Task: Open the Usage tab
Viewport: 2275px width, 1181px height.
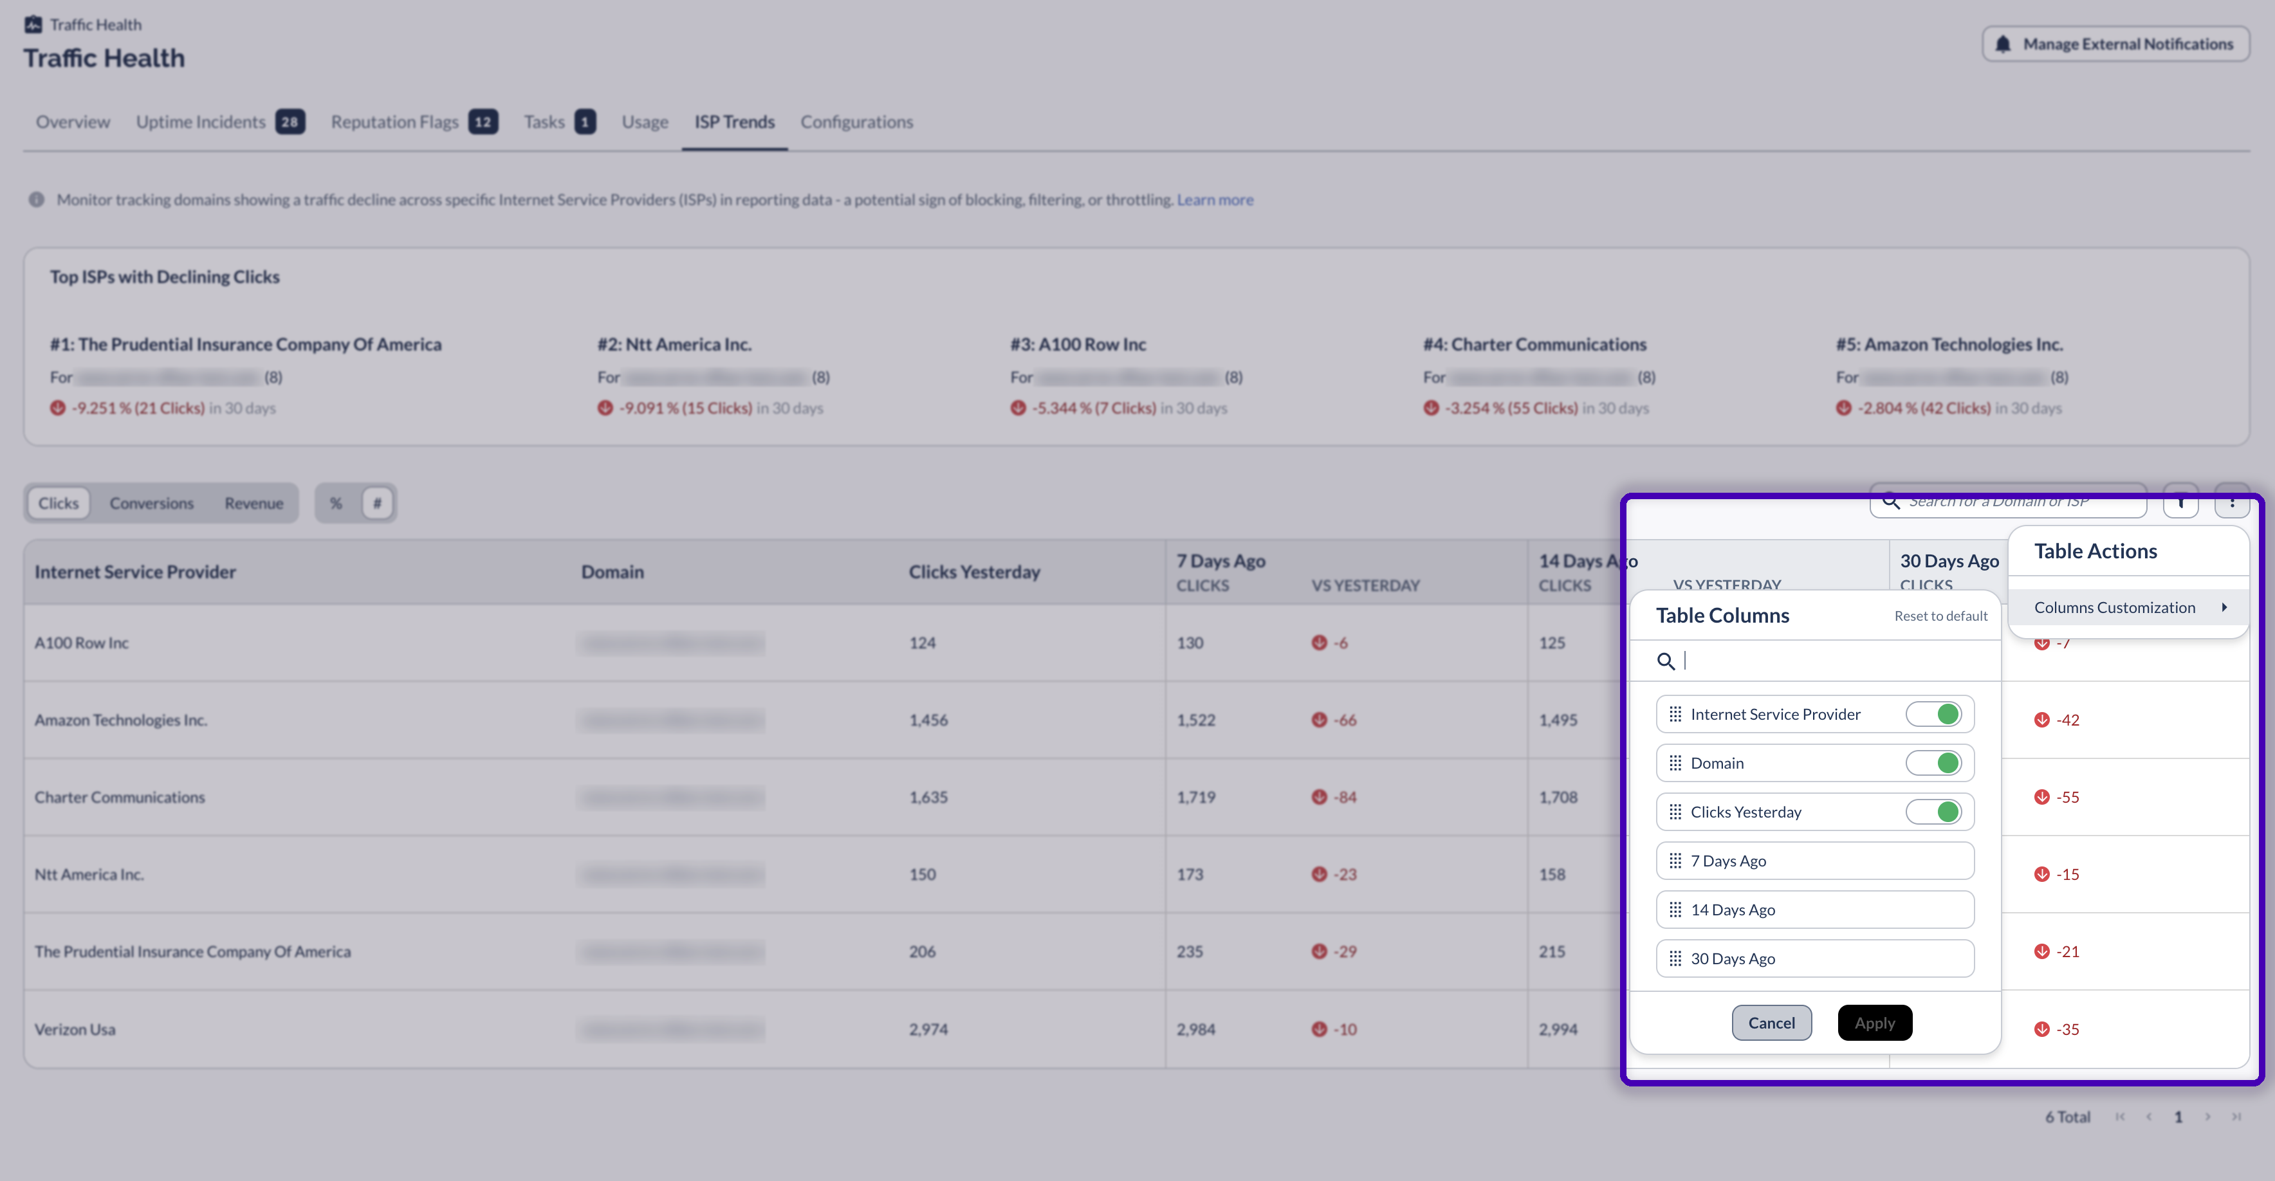Action: 645,122
